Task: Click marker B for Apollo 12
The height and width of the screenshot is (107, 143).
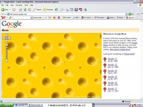Action: 105,66
